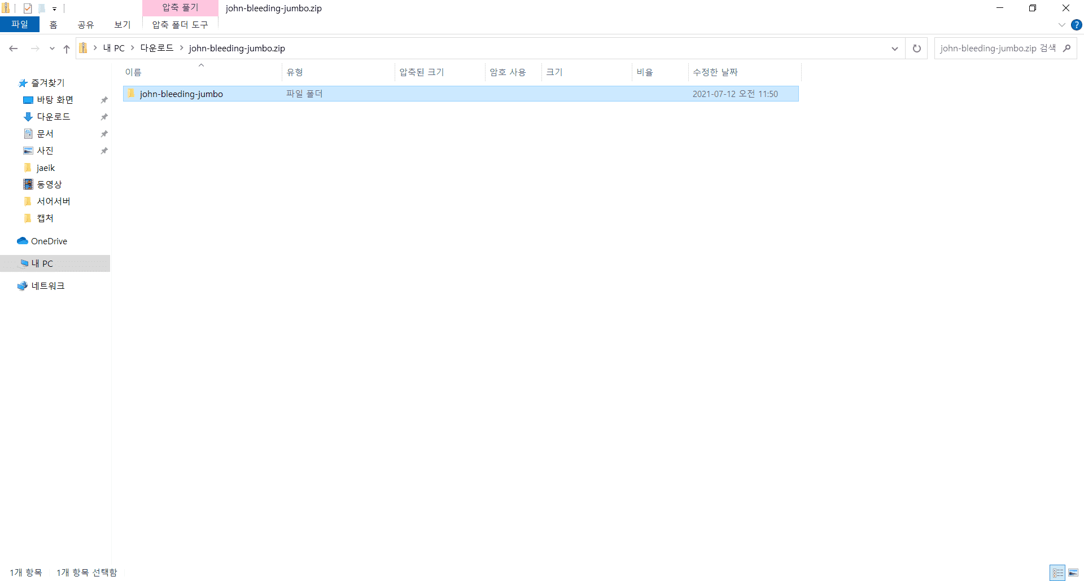Screen dimensions: 1084x581
Task: Open 사진 in the sidebar
Action: [x=45, y=151]
